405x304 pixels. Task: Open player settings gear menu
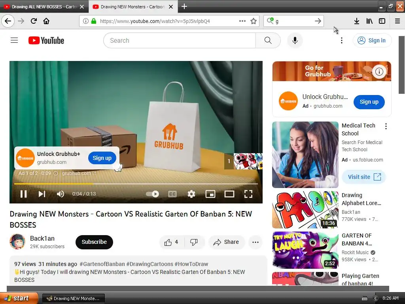[x=191, y=194]
